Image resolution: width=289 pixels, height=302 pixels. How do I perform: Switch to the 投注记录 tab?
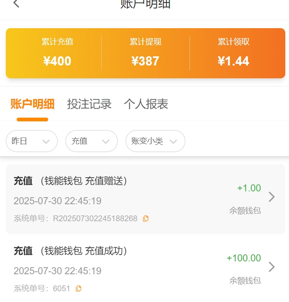[x=89, y=104]
